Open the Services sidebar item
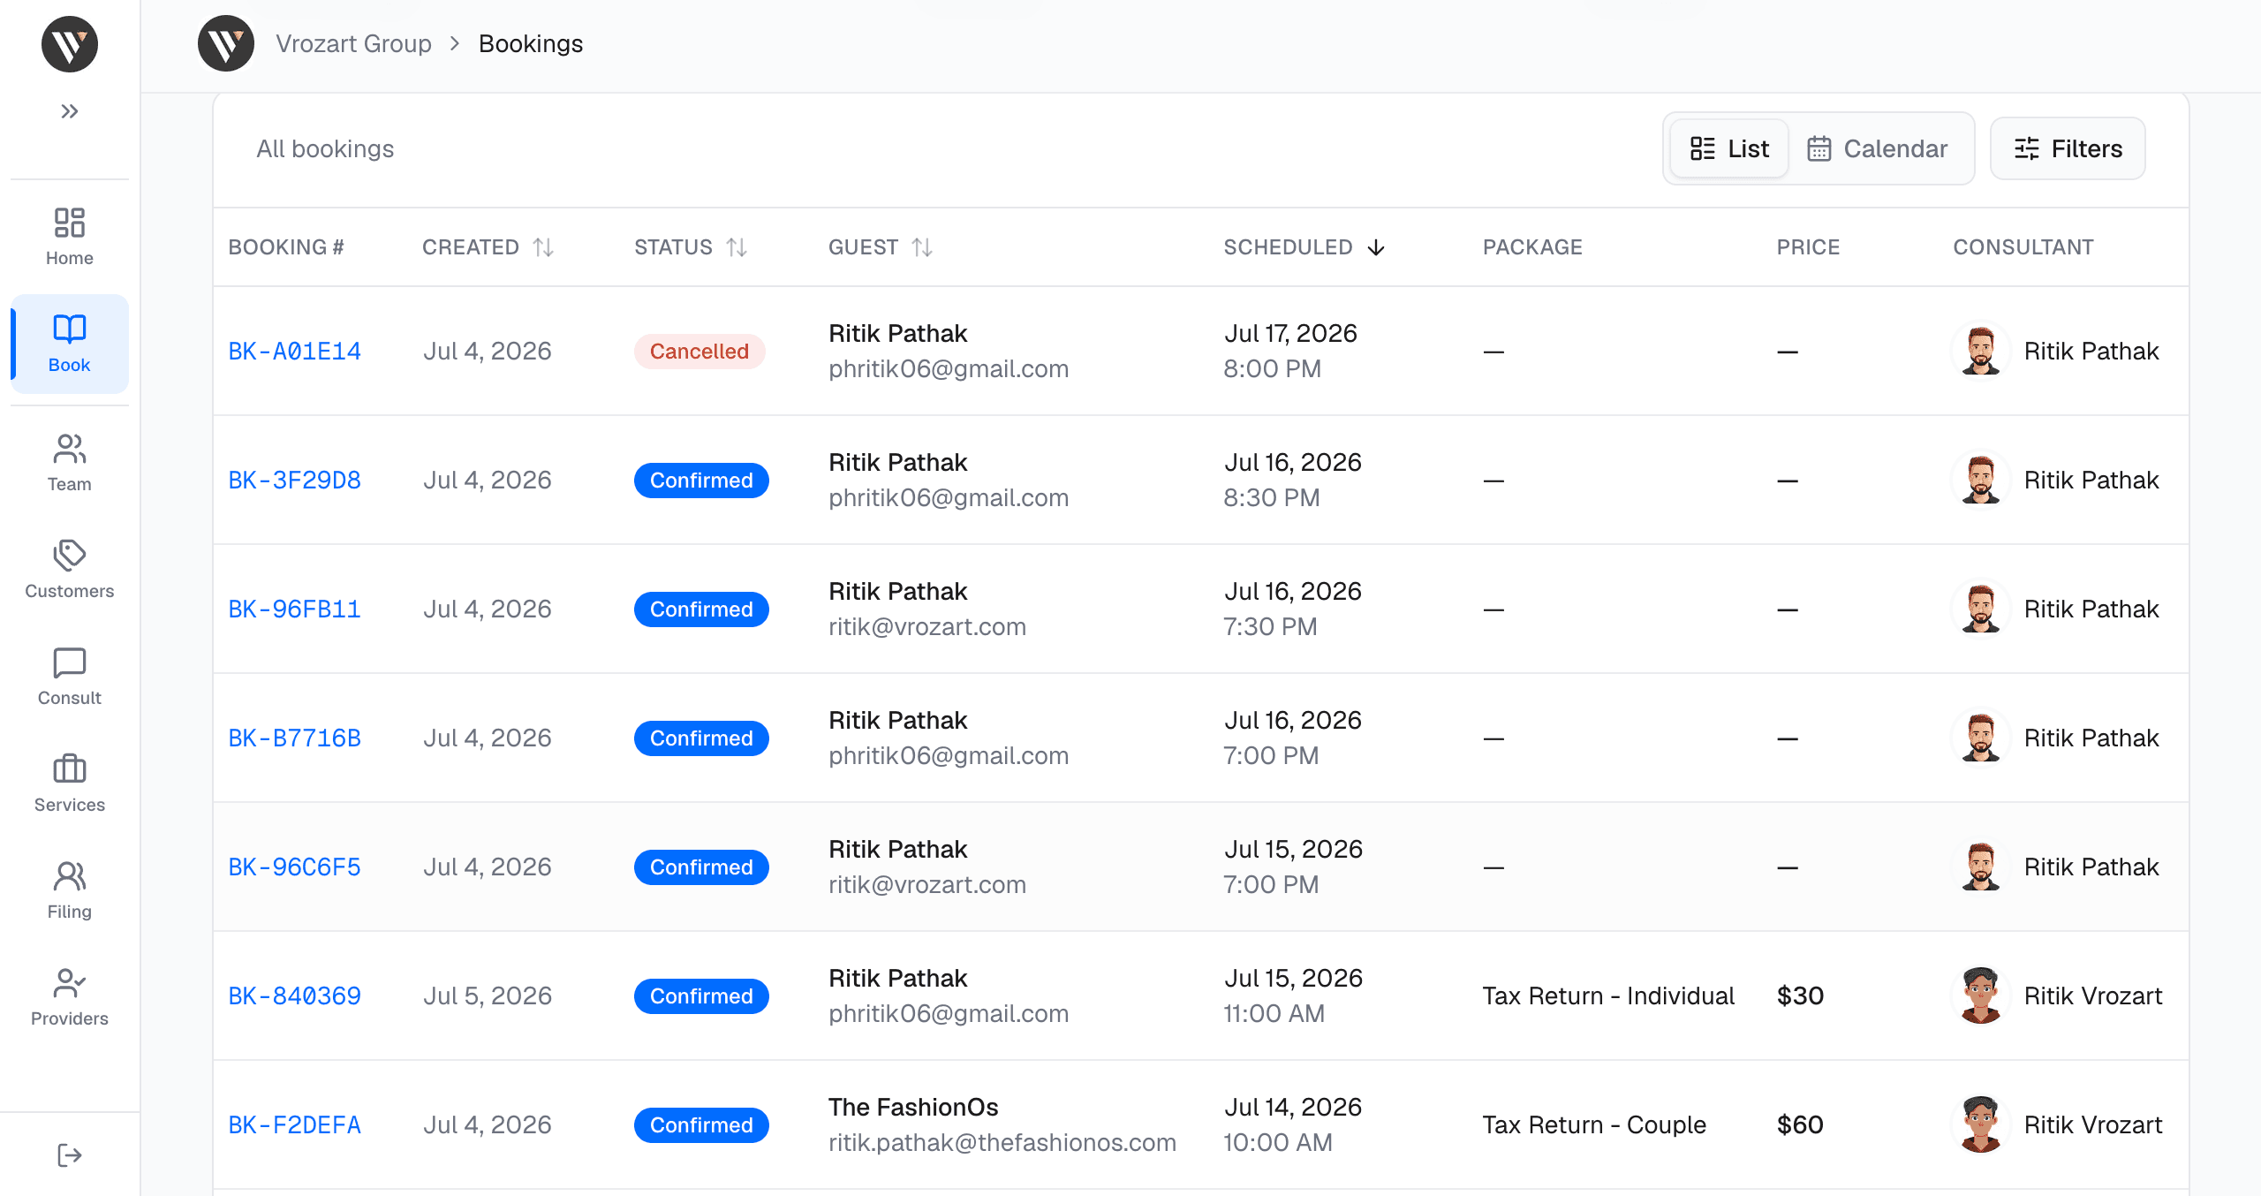Image resolution: width=2261 pixels, height=1196 pixels. tap(70, 783)
